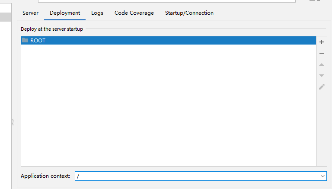
Task: Remove the selected ROOT deployment with minus icon
Action: [x=322, y=53]
